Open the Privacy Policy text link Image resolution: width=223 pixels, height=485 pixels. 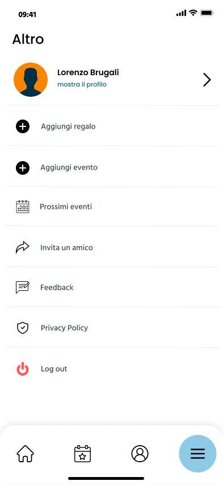(65, 328)
